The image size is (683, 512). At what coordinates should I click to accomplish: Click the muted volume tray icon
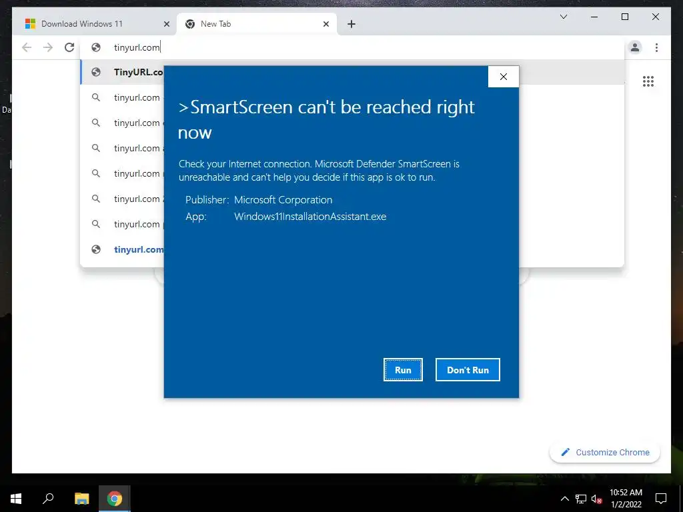596,499
